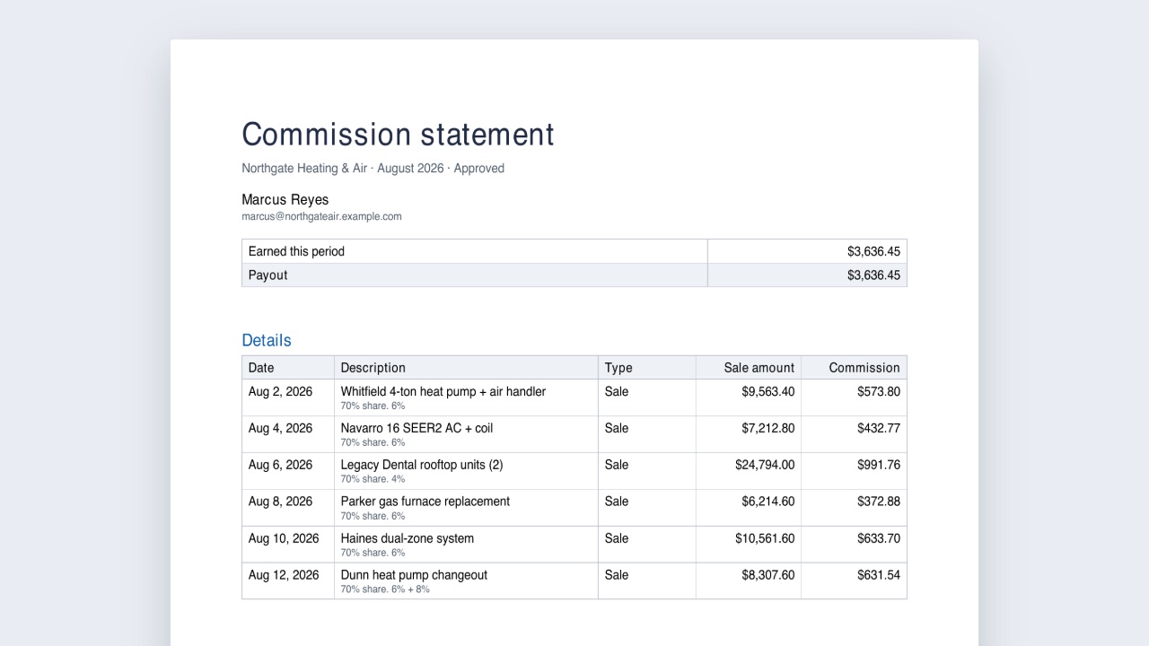
Task: Click the "Details" section heading
Action: click(x=267, y=340)
